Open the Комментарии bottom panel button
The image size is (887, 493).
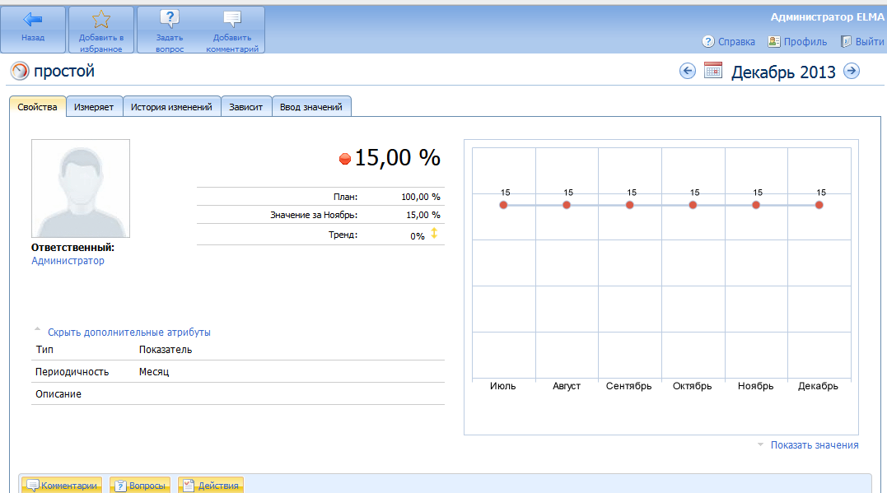tap(63, 486)
